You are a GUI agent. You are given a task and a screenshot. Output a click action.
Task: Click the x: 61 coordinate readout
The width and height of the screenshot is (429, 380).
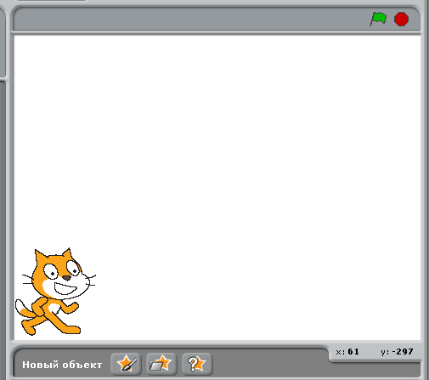tap(347, 352)
